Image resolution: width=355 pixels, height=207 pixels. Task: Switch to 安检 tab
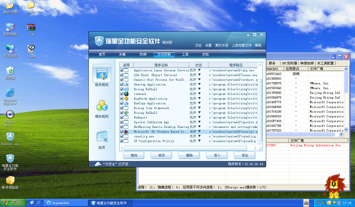click(206, 54)
